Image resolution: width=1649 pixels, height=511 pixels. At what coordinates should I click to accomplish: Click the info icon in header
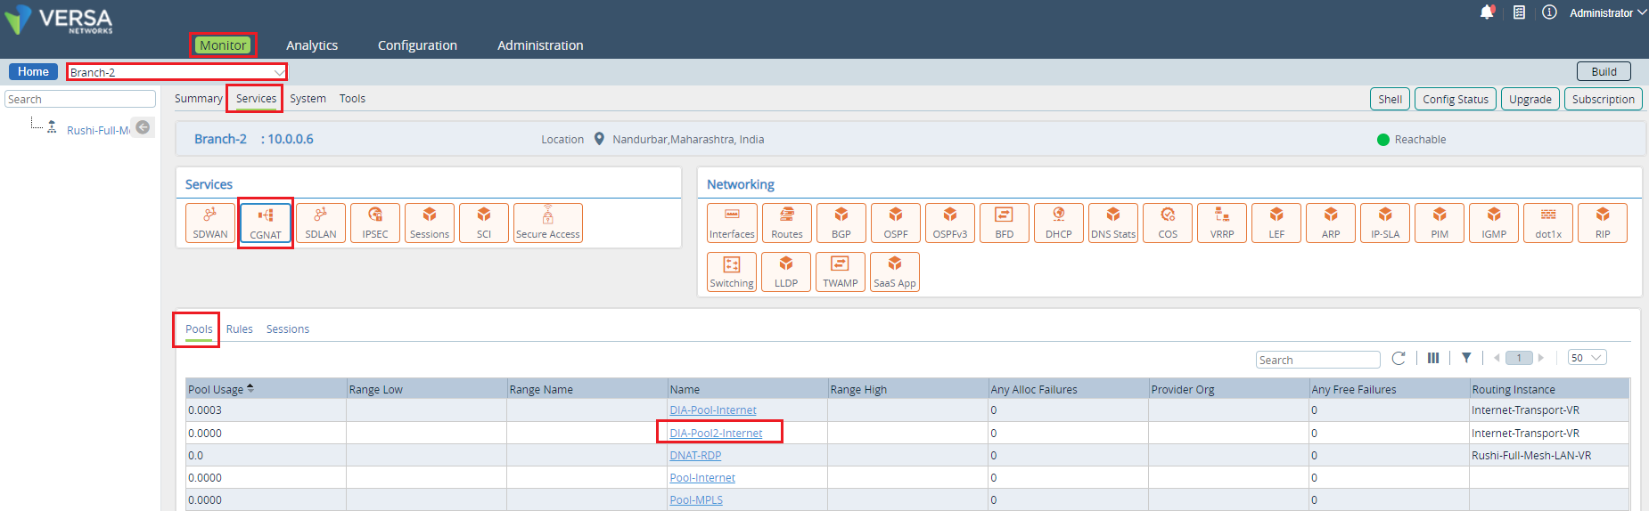click(1549, 12)
